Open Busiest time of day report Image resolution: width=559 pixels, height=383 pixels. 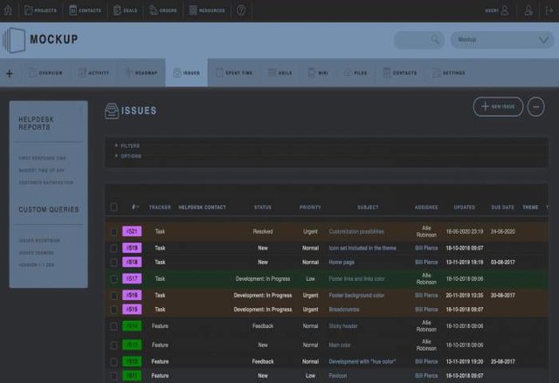[42, 170]
